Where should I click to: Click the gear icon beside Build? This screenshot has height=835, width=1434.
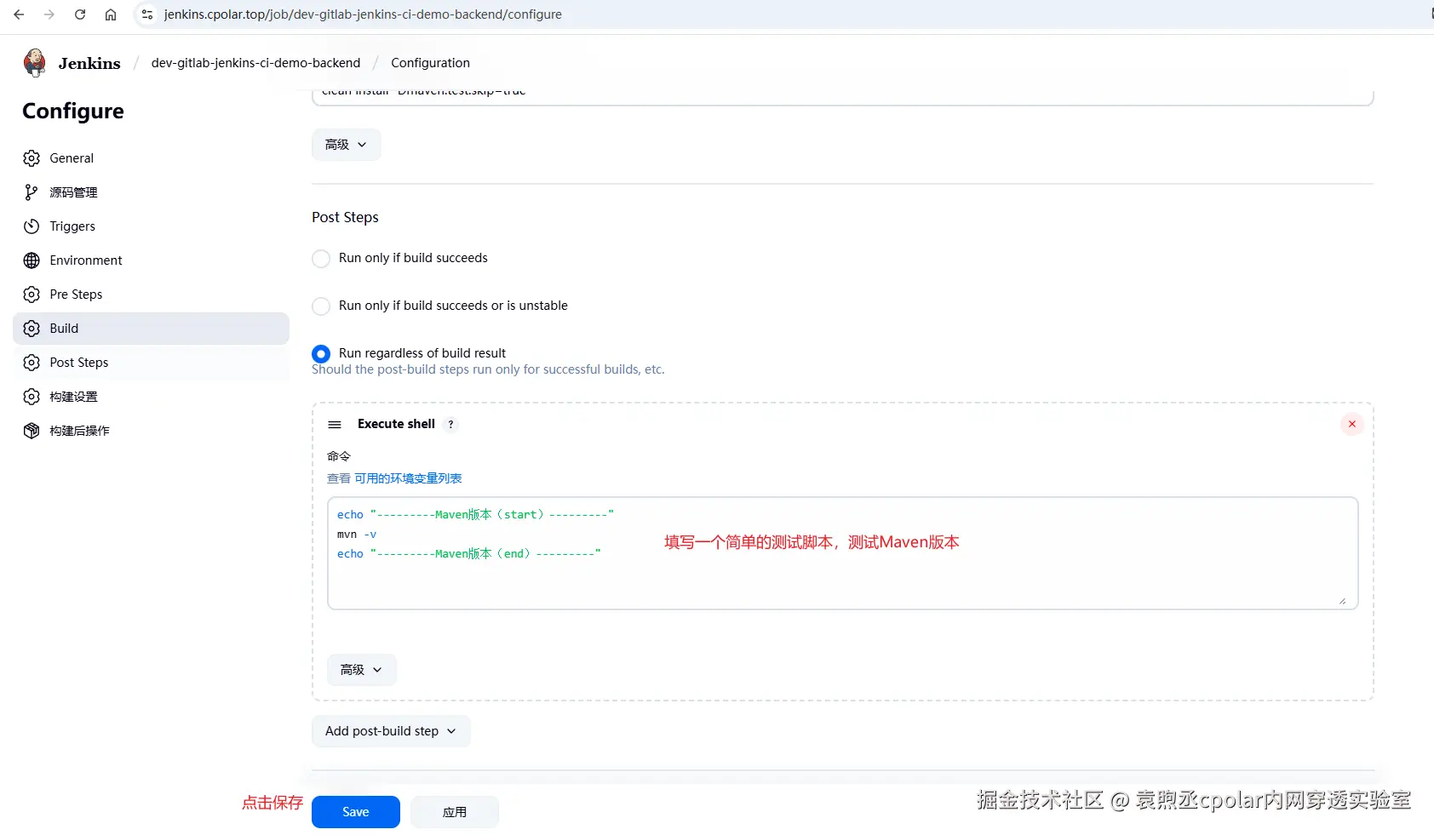[x=32, y=329]
